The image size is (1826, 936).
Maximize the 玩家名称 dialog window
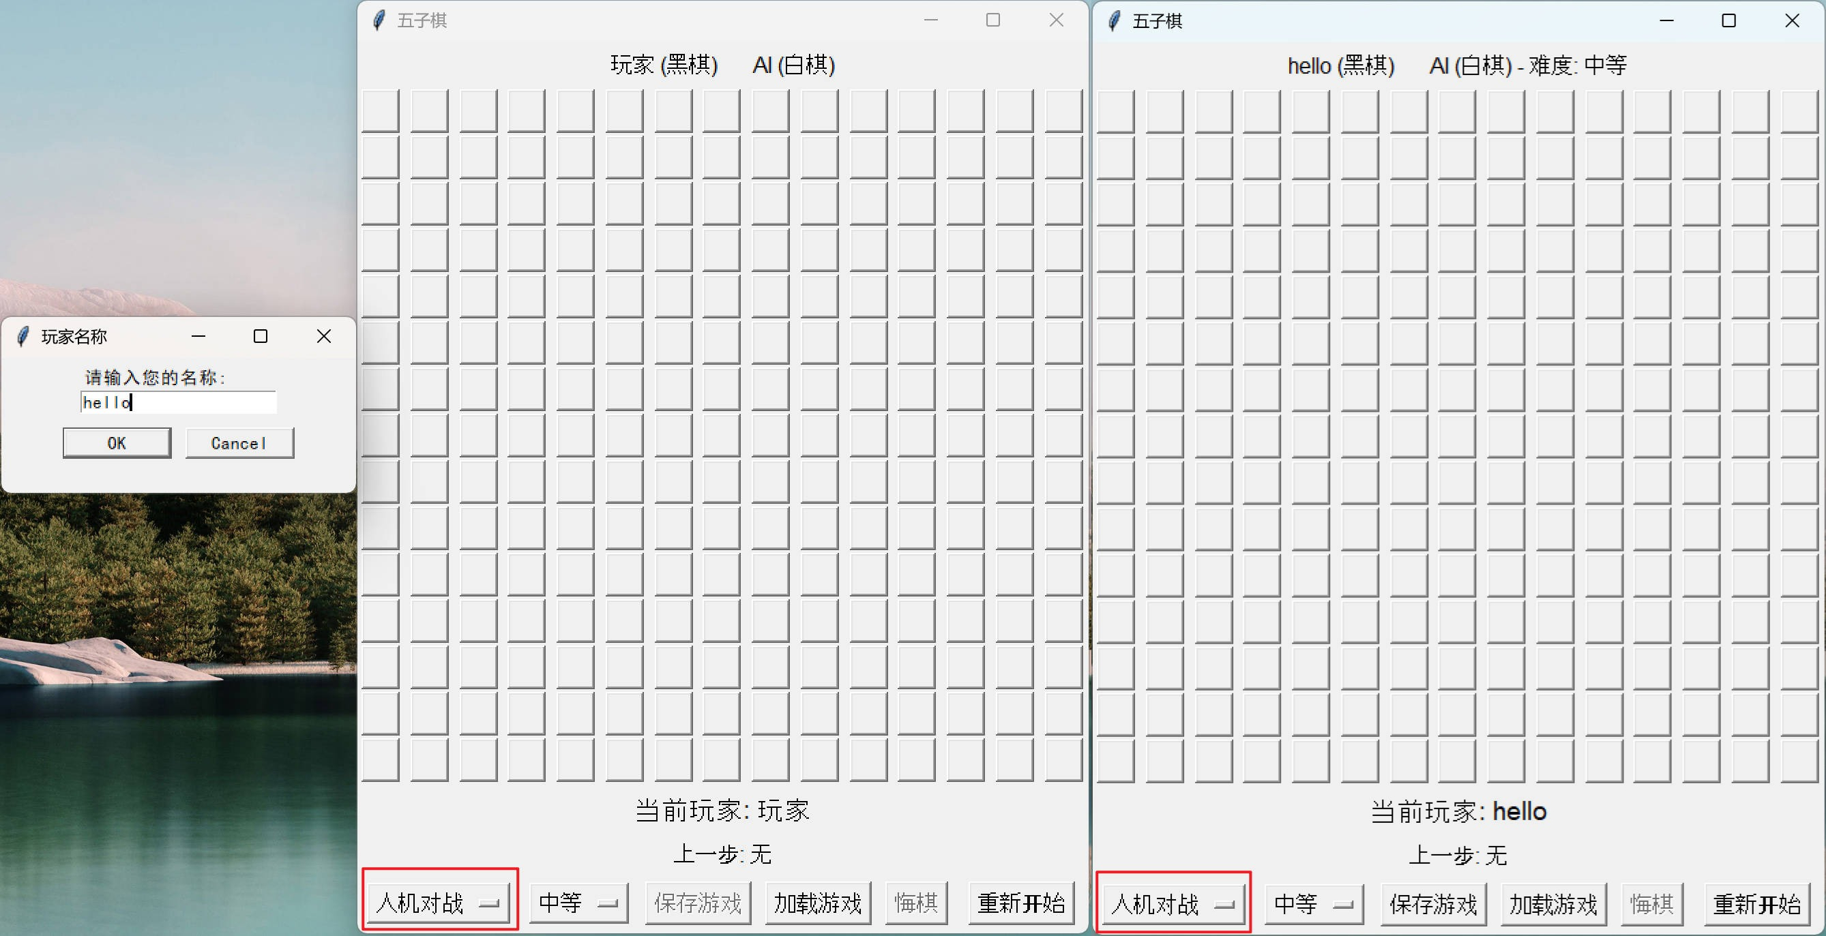tap(261, 336)
